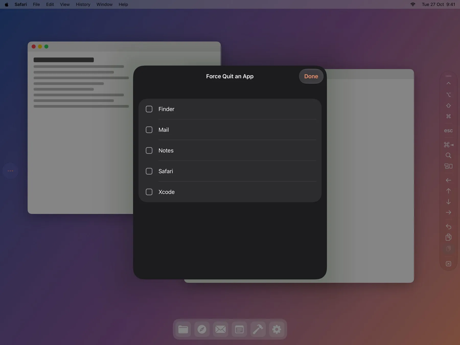
Task: Close the background window using red button
Action: click(33, 47)
